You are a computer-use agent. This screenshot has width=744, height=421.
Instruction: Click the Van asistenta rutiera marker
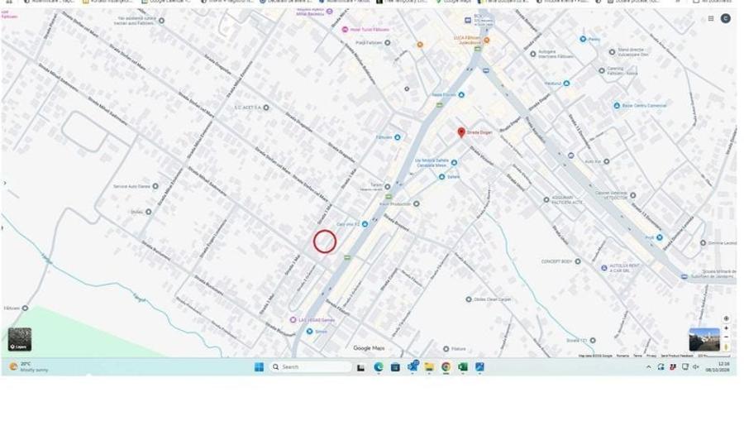[x=161, y=21]
